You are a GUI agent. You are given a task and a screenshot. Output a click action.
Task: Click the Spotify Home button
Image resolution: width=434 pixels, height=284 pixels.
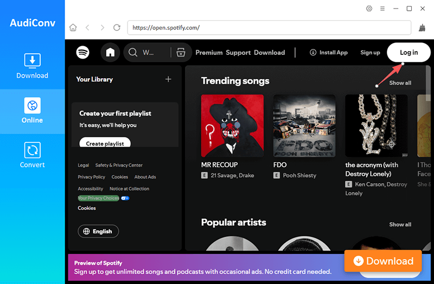point(110,52)
